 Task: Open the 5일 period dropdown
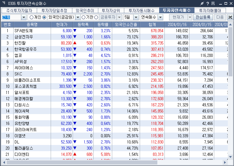136,17
